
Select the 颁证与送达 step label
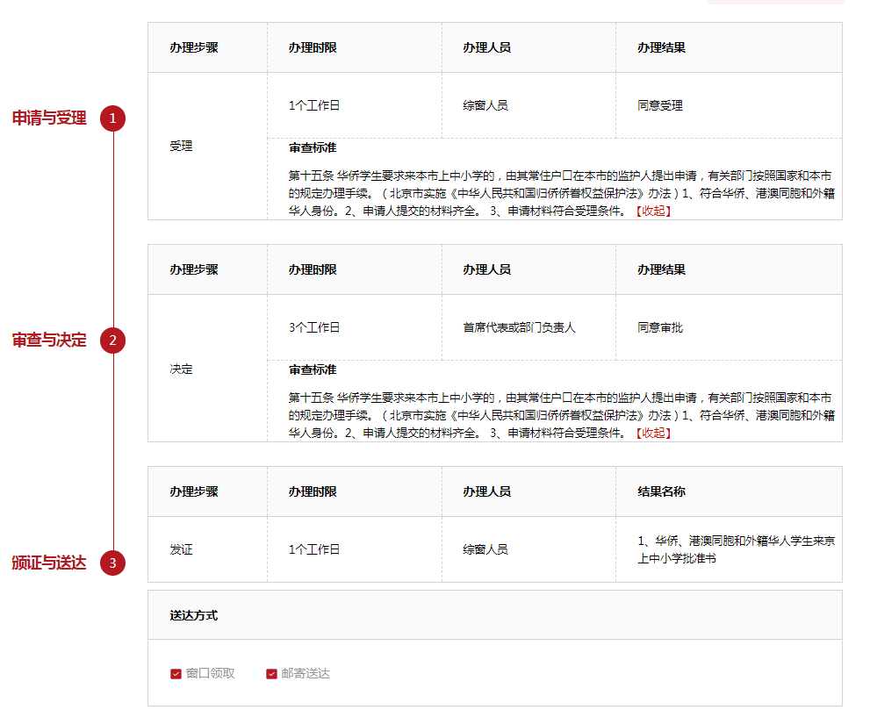point(49,563)
